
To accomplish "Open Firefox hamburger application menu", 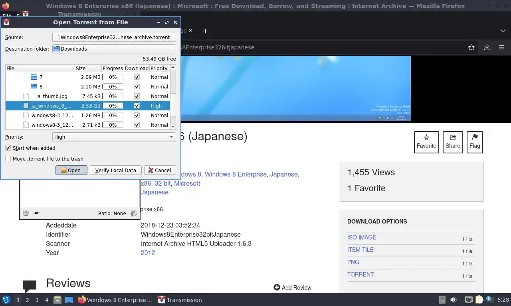I will coord(501,47).
